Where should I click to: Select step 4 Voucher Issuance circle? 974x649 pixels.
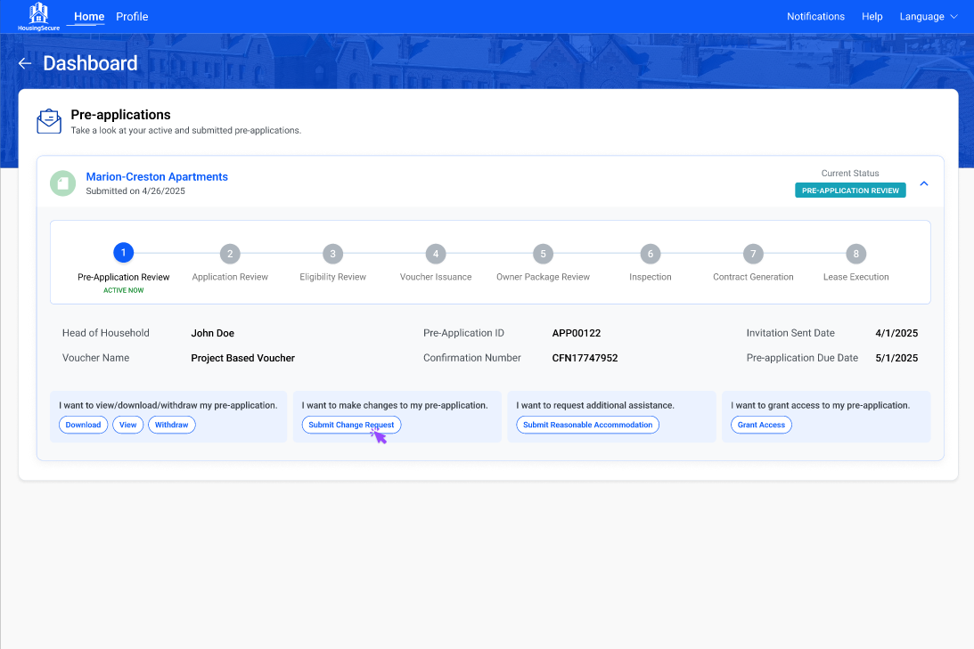[435, 254]
